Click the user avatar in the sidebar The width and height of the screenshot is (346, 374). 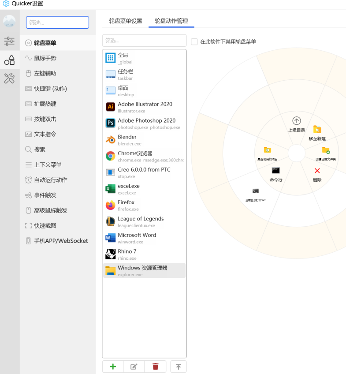pyautogui.click(x=9, y=21)
